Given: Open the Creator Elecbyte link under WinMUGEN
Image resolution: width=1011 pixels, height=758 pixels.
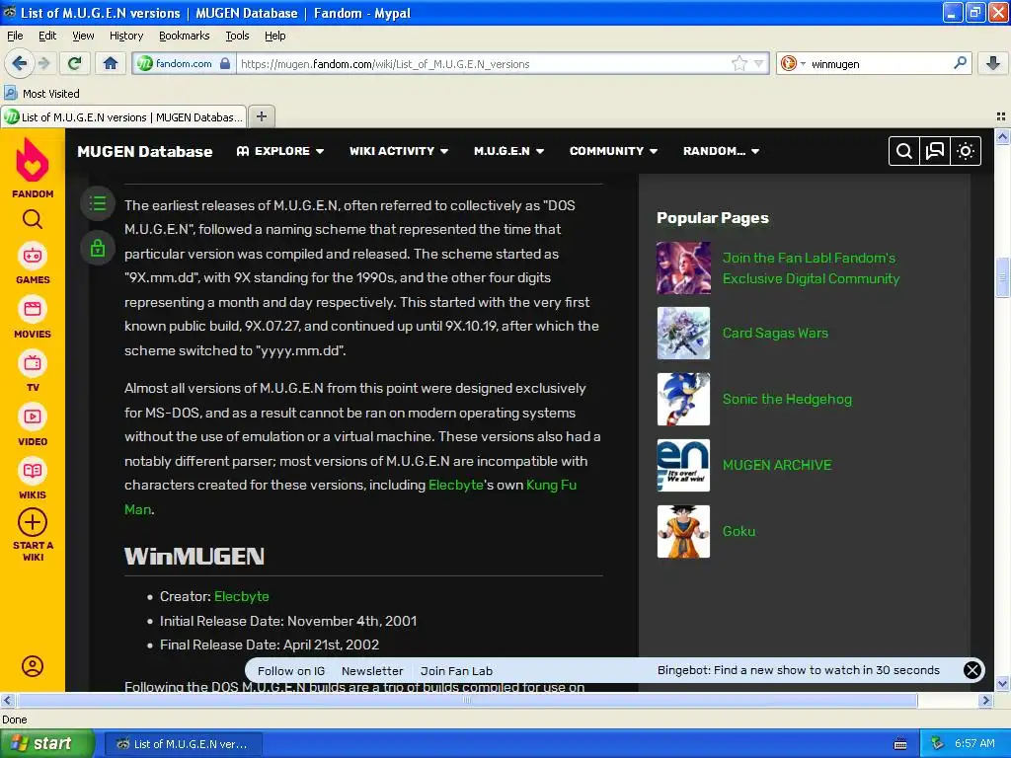Looking at the screenshot, I should point(241,596).
